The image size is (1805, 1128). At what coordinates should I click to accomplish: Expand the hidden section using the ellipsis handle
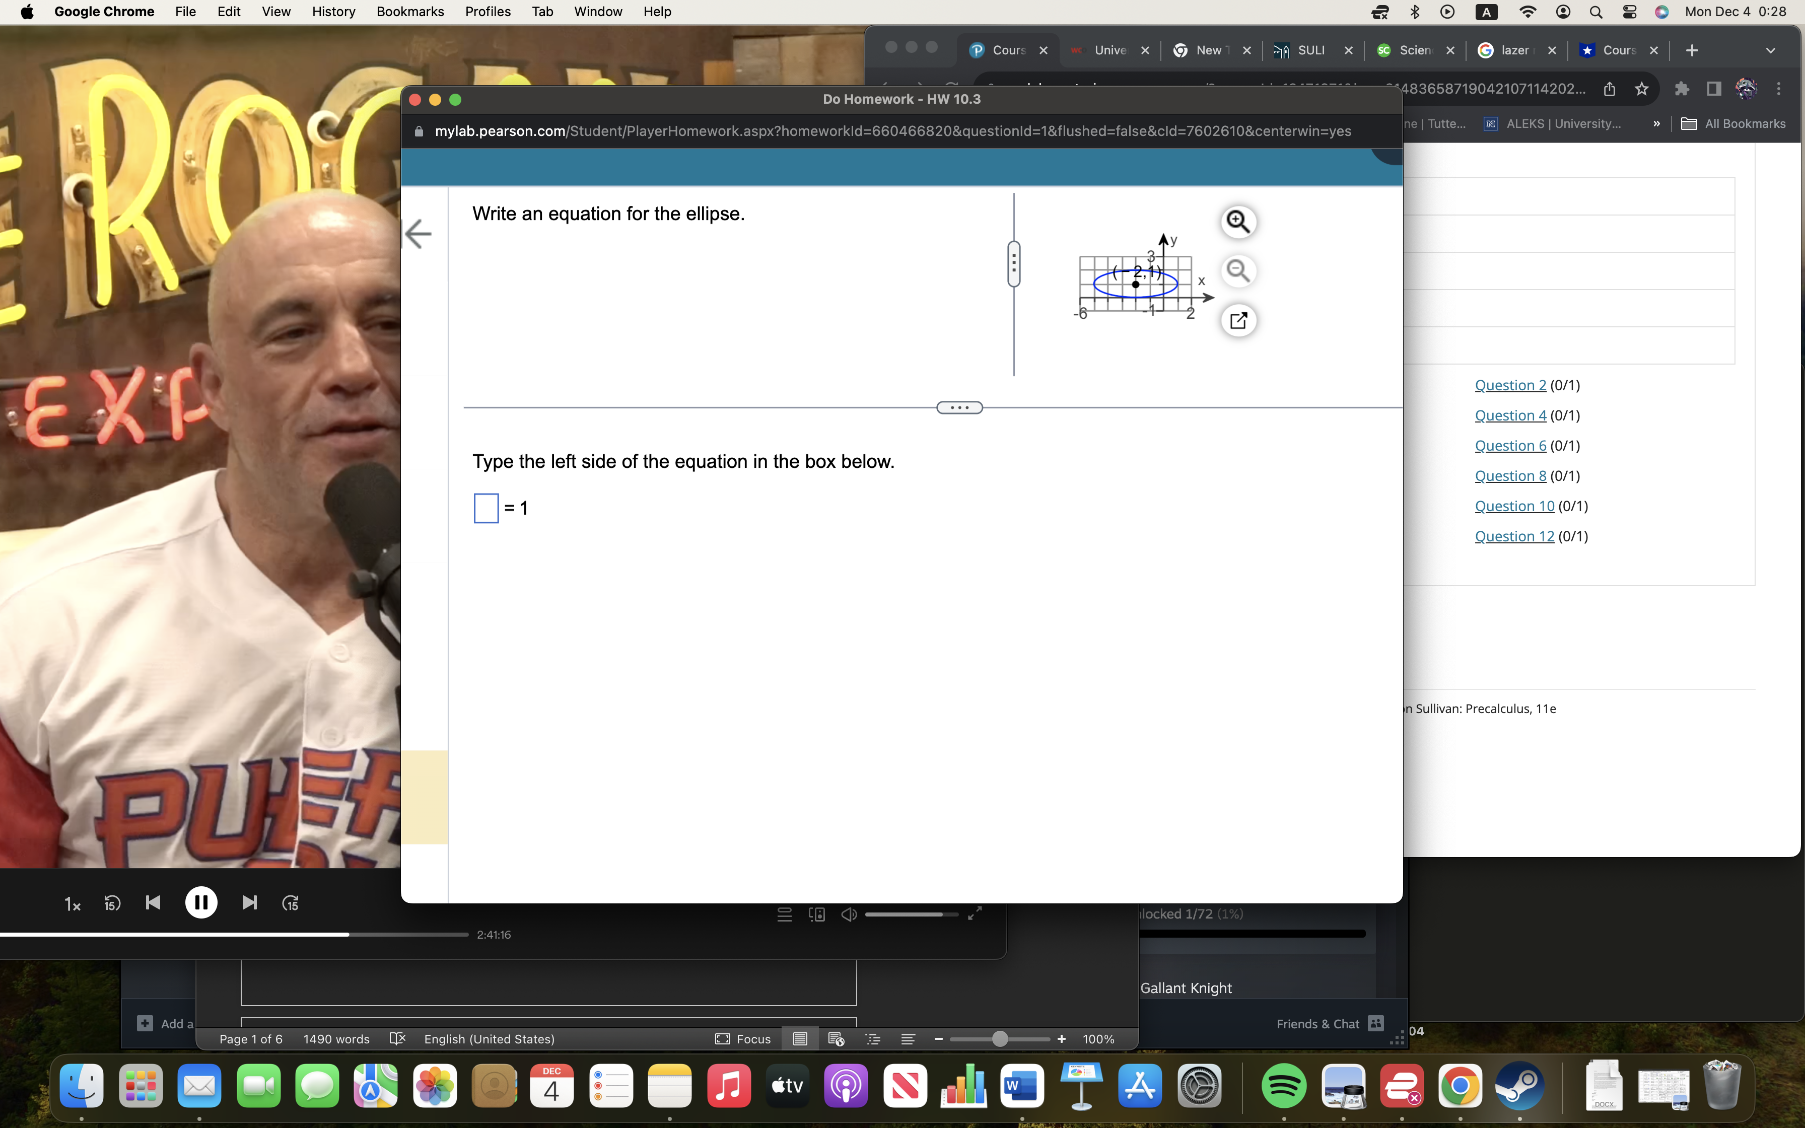pyautogui.click(x=959, y=406)
